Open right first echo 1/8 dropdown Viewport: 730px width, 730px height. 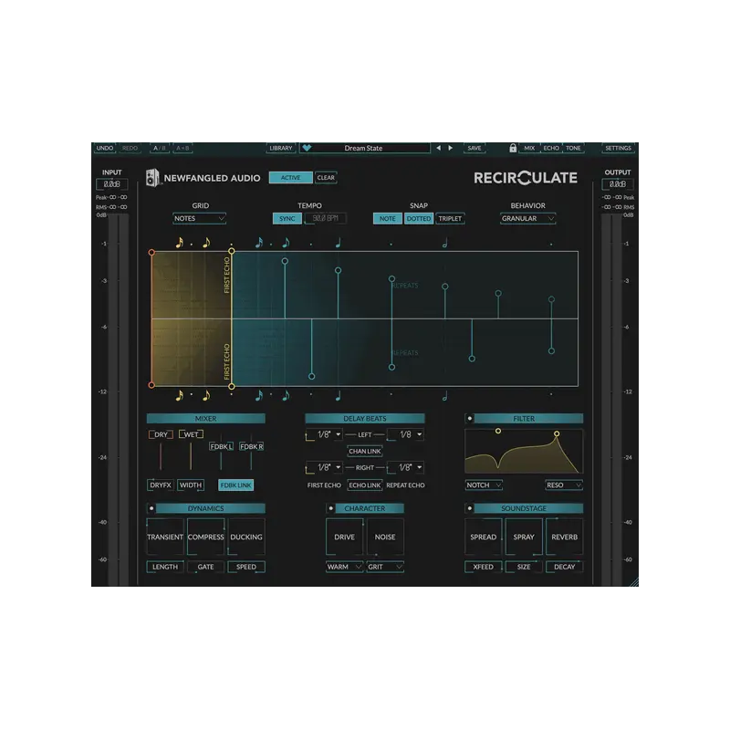(325, 467)
